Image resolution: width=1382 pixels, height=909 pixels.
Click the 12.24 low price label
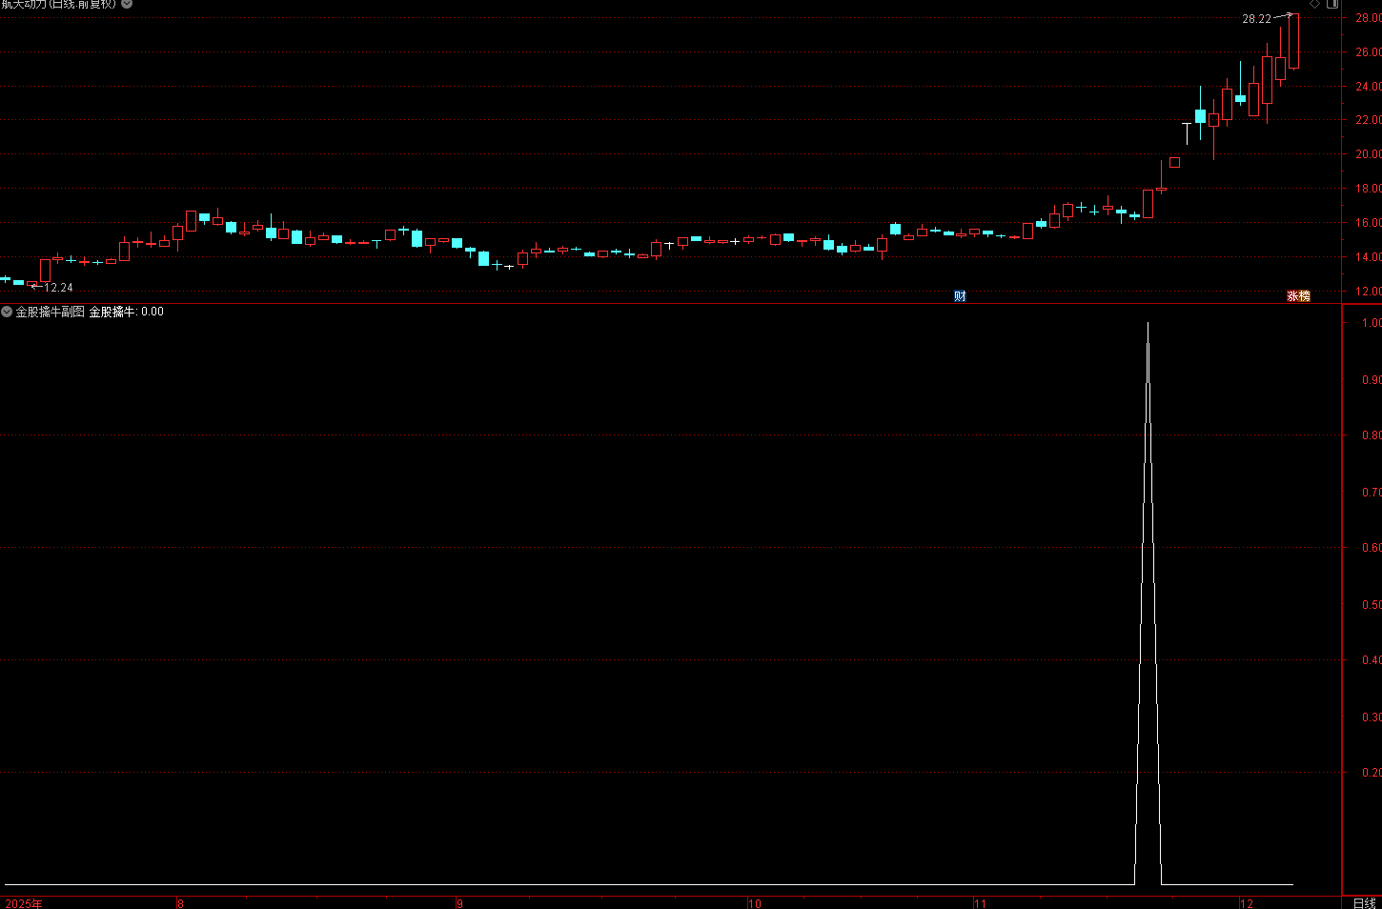[58, 288]
